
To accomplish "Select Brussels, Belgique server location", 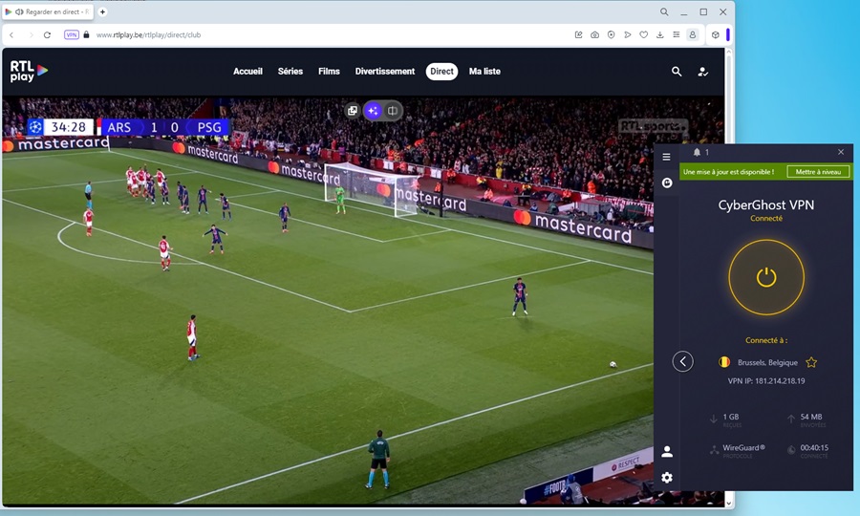I will (767, 362).
